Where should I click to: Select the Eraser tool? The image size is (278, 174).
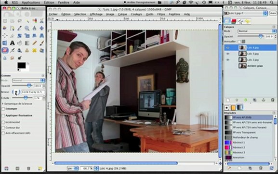(x=5, y=50)
